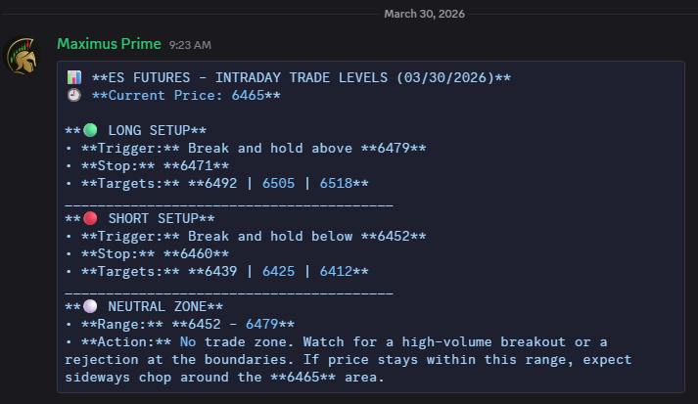Select the NEUTRAL ZONE heading text

158,306
